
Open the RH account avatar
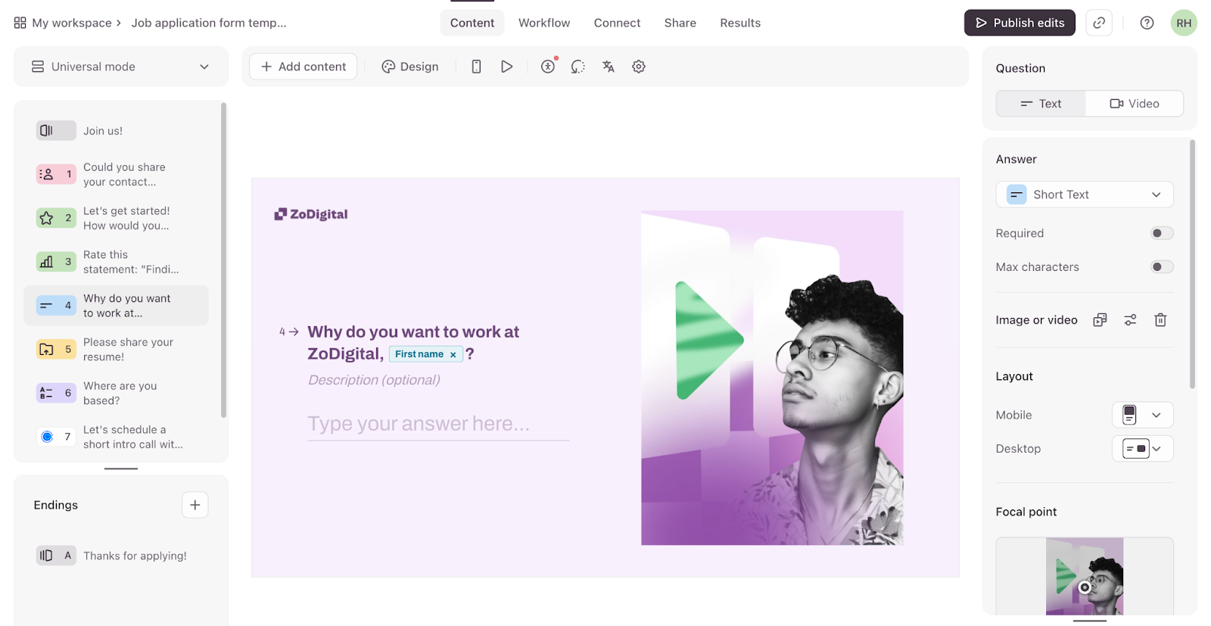(x=1184, y=23)
